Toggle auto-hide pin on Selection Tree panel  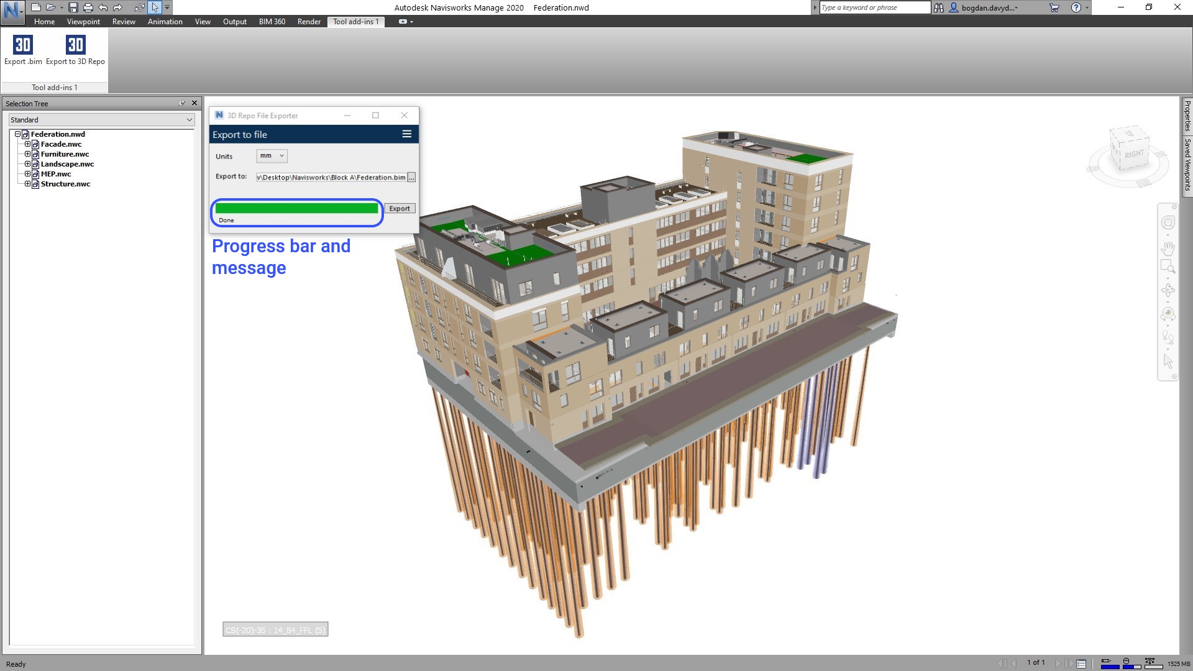pyautogui.click(x=182, y=103)
